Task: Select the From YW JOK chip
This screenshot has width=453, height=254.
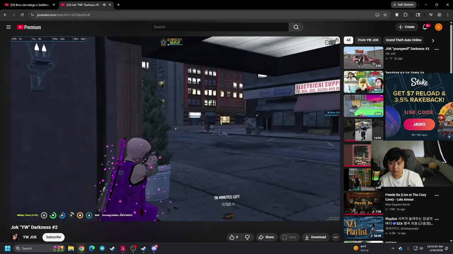Action: [368, 40]
